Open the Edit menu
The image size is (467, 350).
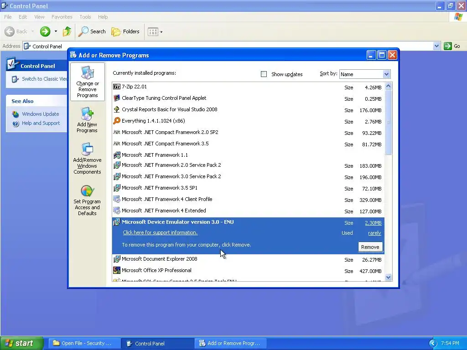click(23, 17)
